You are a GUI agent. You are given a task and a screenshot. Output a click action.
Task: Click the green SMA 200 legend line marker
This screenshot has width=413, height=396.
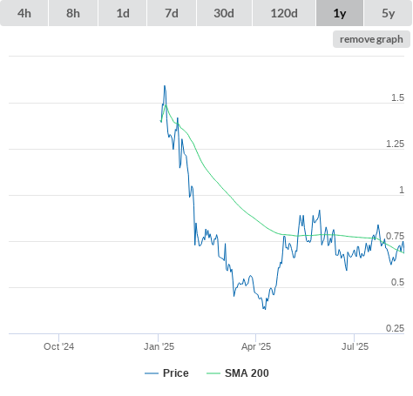click(x=213, y=373)
